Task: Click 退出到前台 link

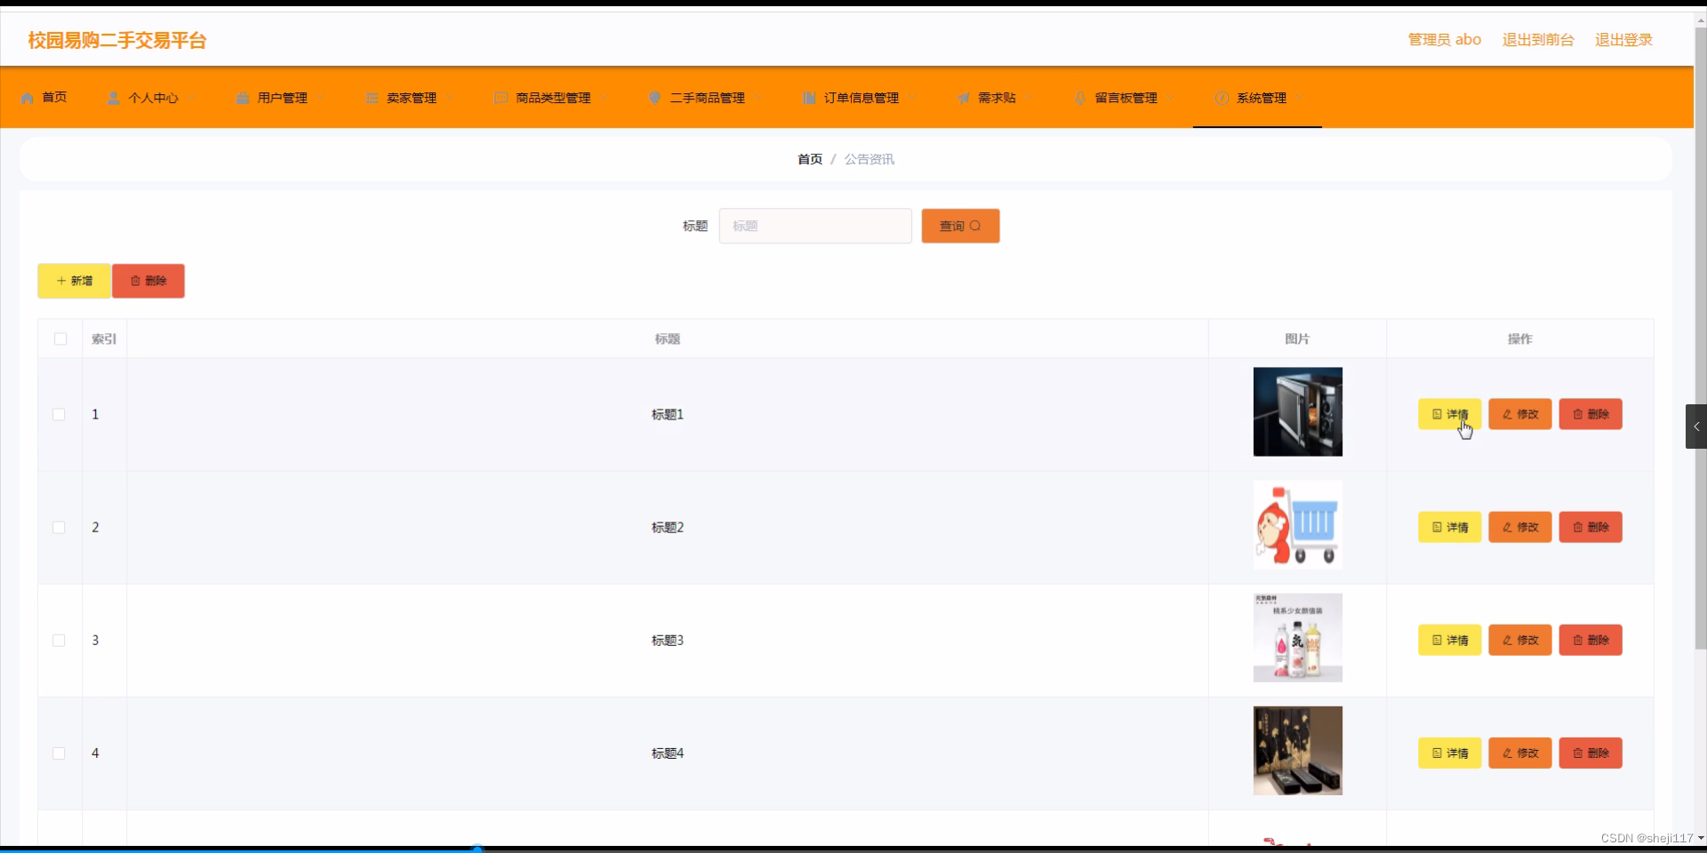Action: [1538, 40]
